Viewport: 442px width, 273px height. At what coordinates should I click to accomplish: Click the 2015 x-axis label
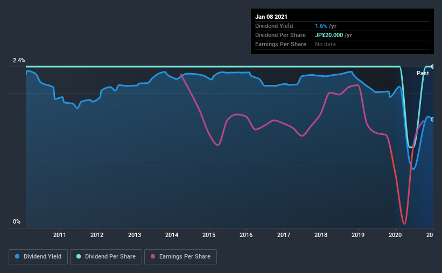pyautogui.click(x=209, y=235)
